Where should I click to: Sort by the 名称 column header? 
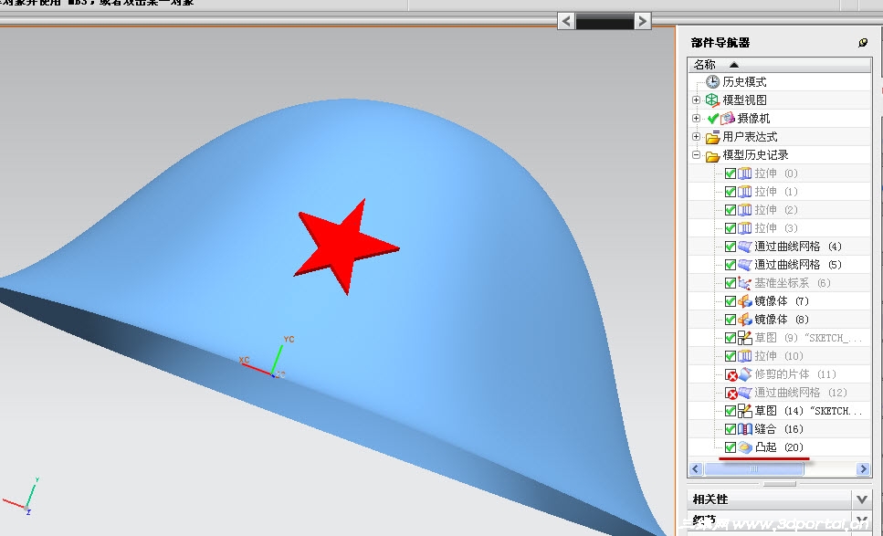pos(780,64)
